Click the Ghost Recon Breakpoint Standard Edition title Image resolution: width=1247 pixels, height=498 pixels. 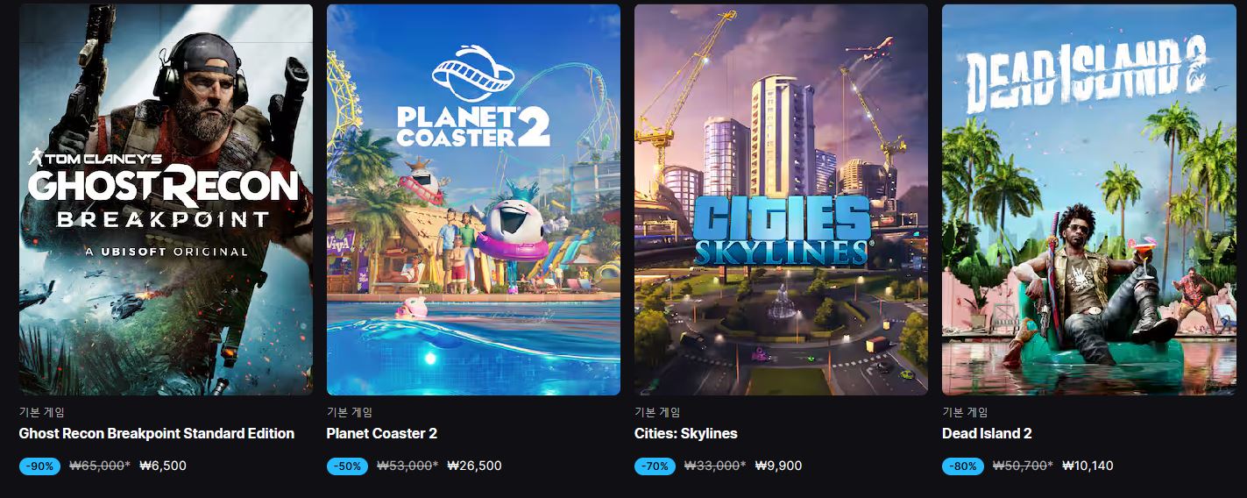(157, 433)
